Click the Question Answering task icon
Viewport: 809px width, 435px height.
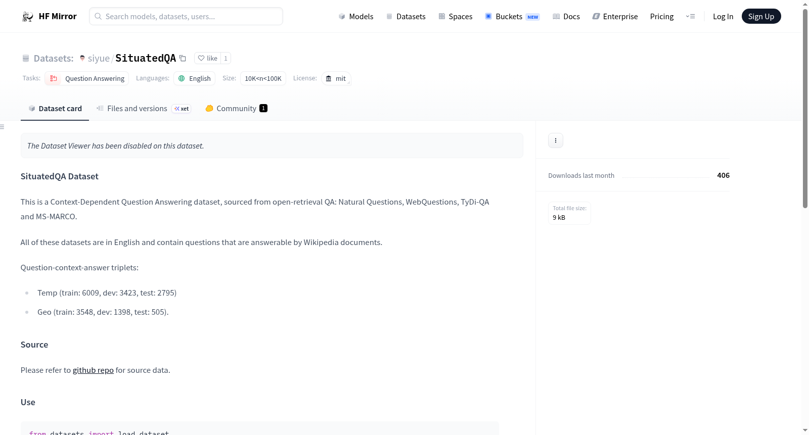[x=53, y=78]
